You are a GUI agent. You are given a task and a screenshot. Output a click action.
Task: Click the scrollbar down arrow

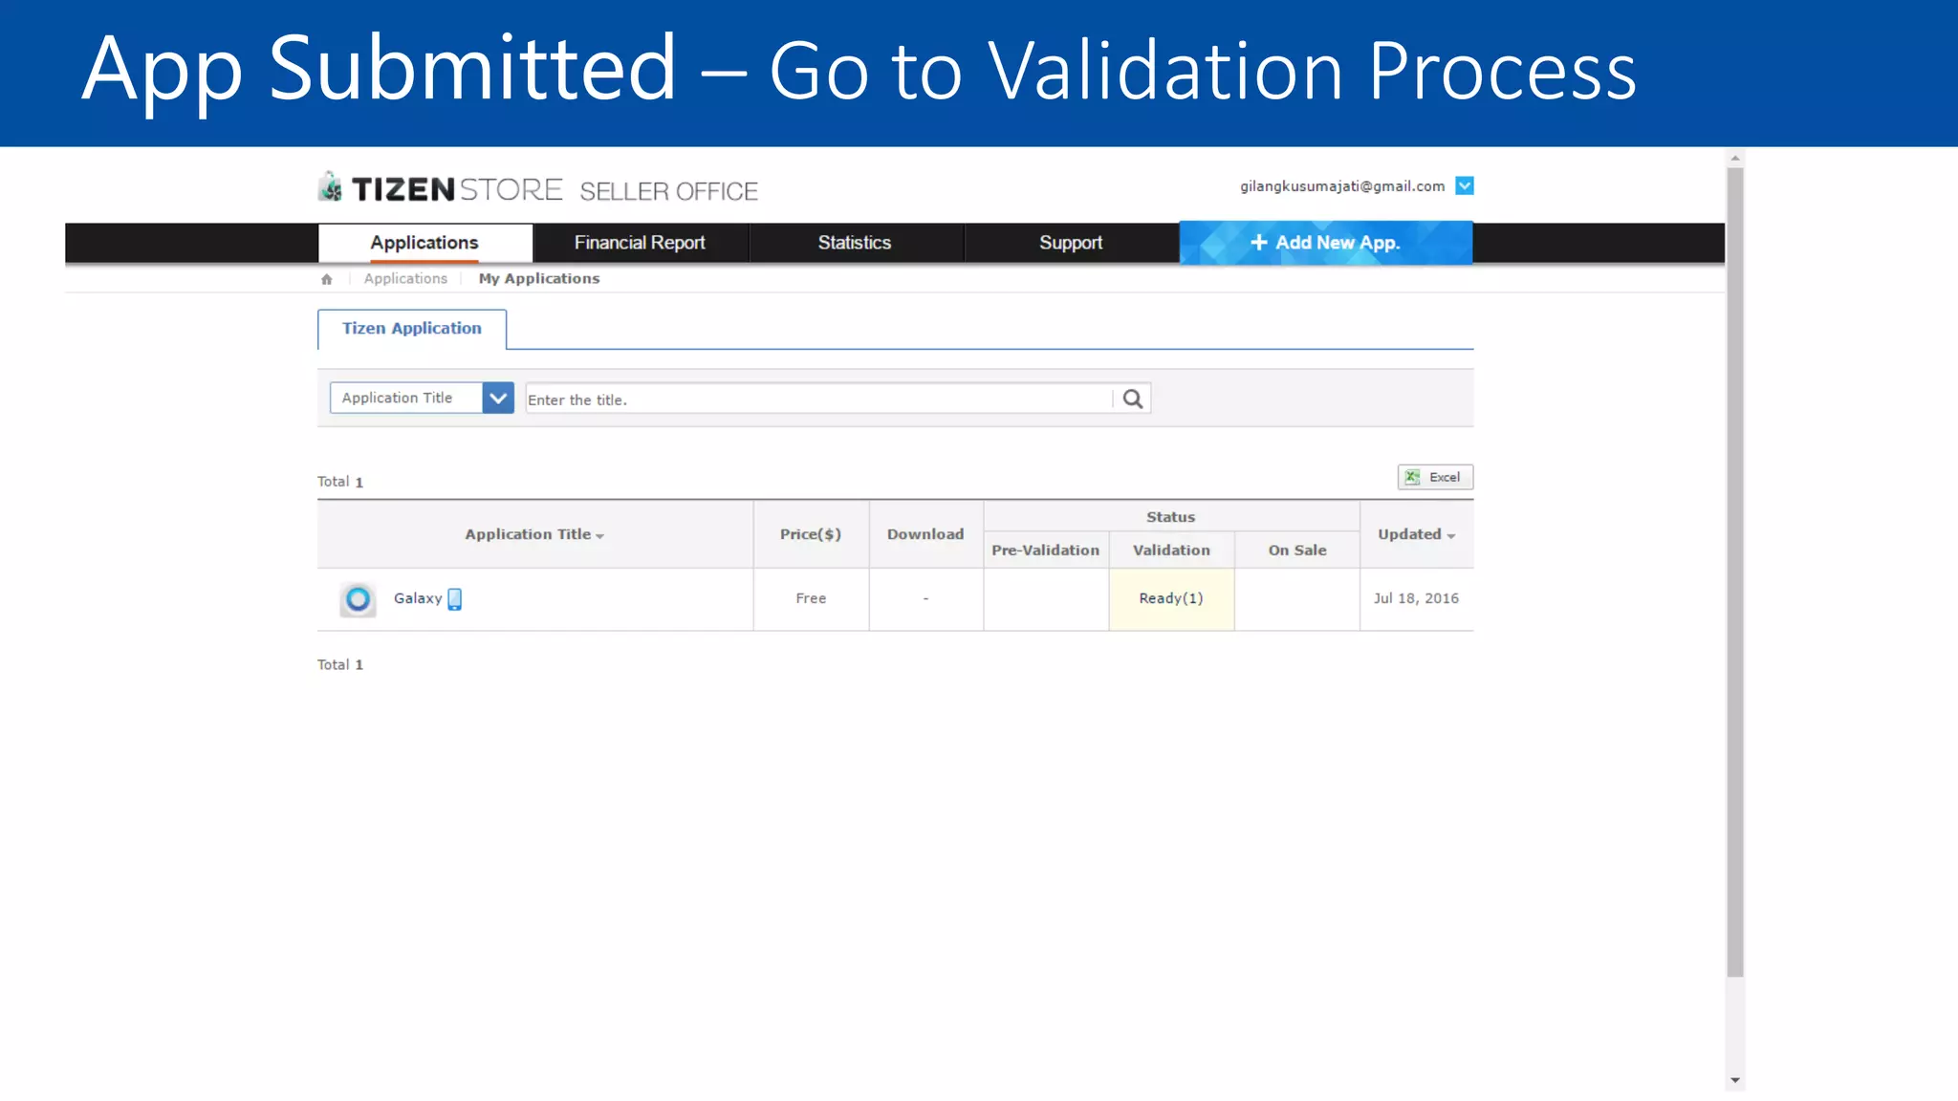pos(1735,1081)
